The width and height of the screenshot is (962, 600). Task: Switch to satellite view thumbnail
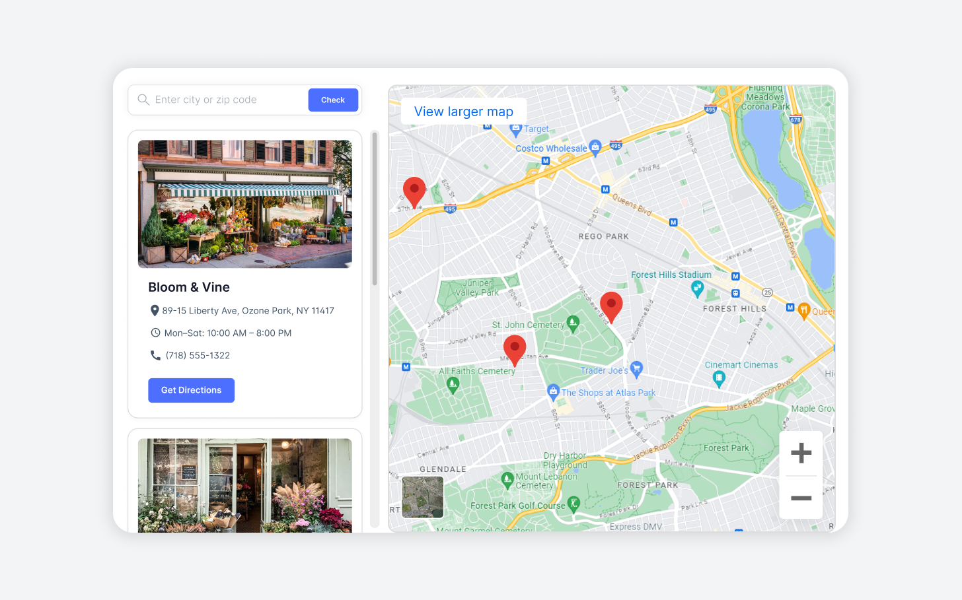(423, 497)
